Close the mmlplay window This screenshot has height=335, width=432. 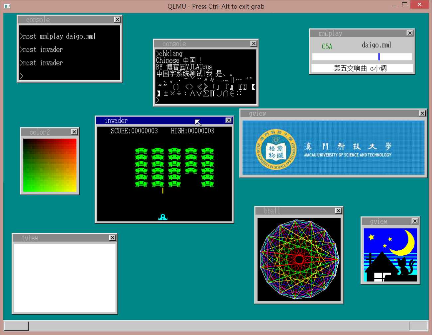410,33
